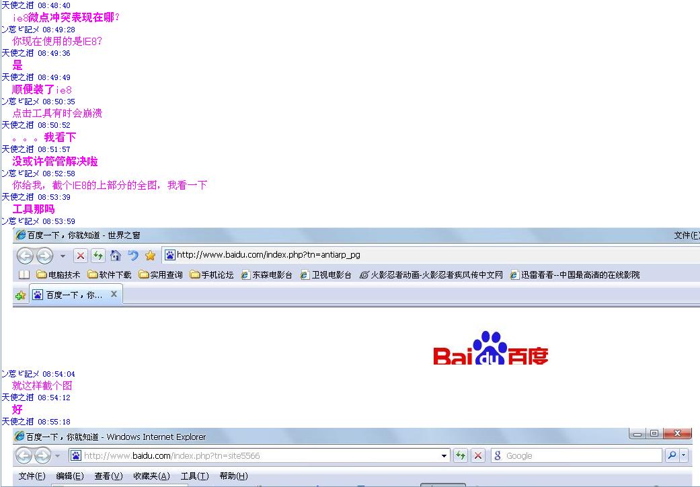
Task: Click the message ie8微点冲突表现在哪?
Action: (66, 17)
